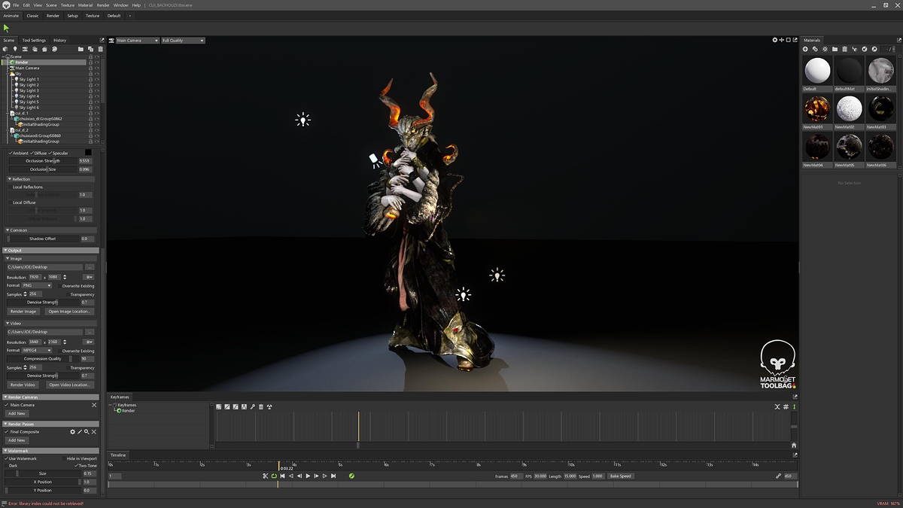This screenshot has width=903, height=508.
Task: Click the pop-out icon of the Scene panel
Action: pyautogui.click(x=102, y=40)
